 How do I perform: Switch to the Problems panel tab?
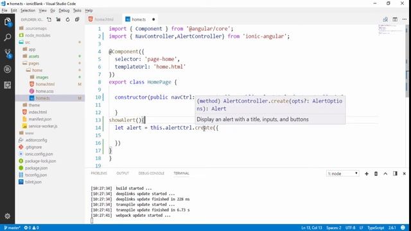pos(99,173)
